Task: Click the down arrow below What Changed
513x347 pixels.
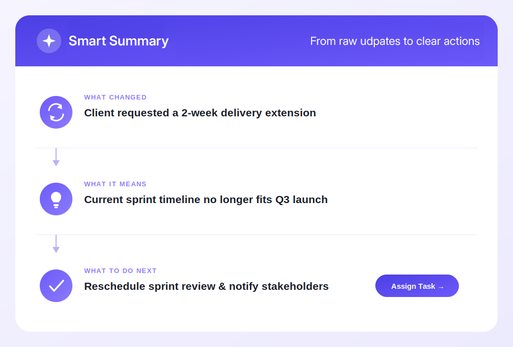Action: [x=56, y=157]
